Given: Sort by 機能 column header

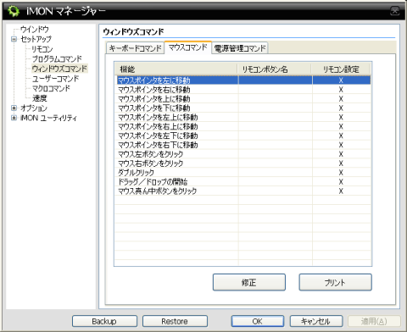Looking at the screenshot, I should tap(176, 69).
